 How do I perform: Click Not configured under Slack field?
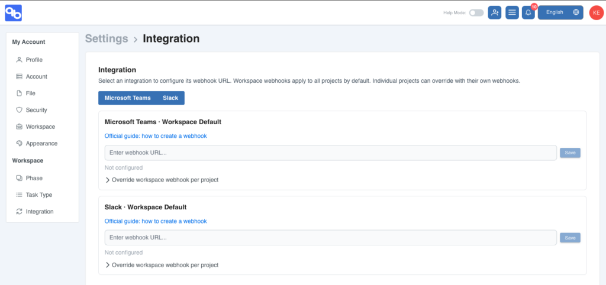click(124, 252)
